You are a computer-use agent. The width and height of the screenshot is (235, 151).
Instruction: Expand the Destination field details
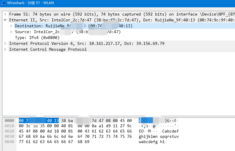(x=11, y=26)
